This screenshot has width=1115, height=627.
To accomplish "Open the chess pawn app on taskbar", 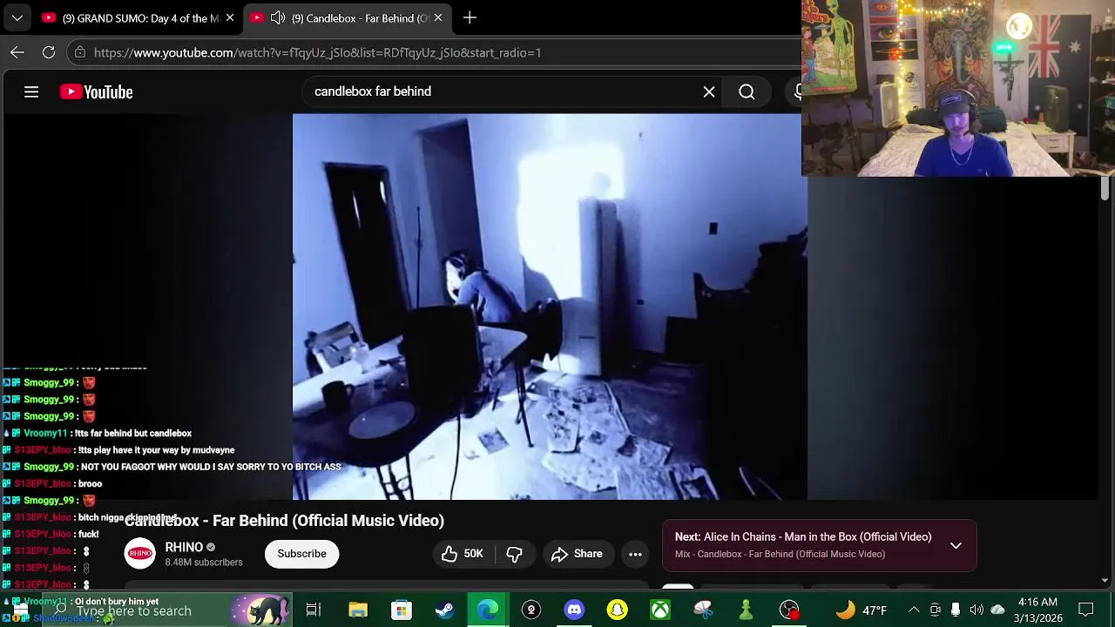I will pyautogui.click(x=746, y=610).
